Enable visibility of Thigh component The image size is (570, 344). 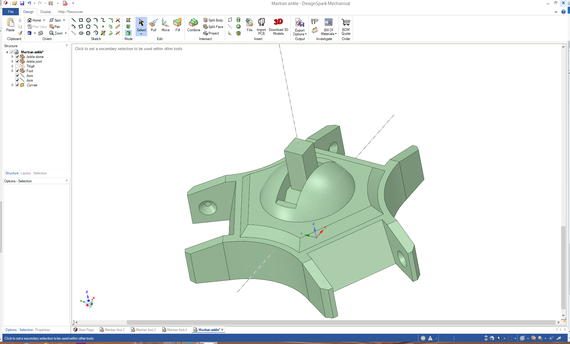[x=17, y=66]
